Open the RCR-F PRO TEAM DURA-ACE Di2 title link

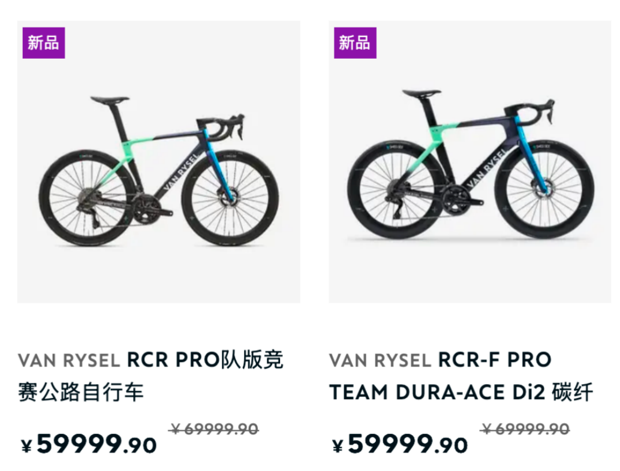461,376
